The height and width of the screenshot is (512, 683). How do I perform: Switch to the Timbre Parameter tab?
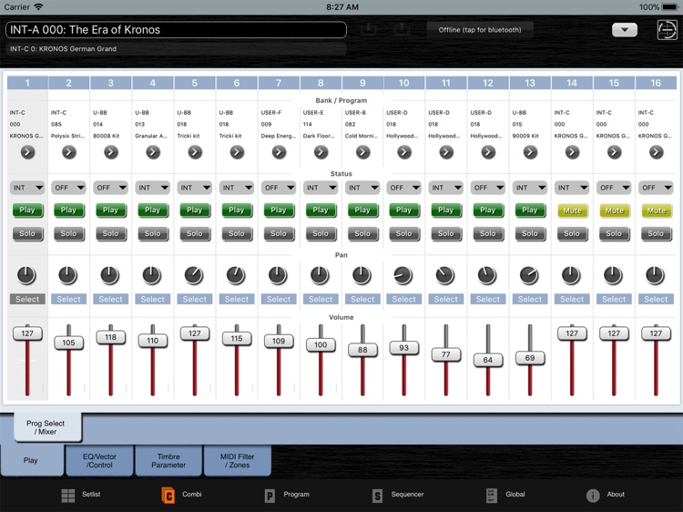click(x=168, y=461)
